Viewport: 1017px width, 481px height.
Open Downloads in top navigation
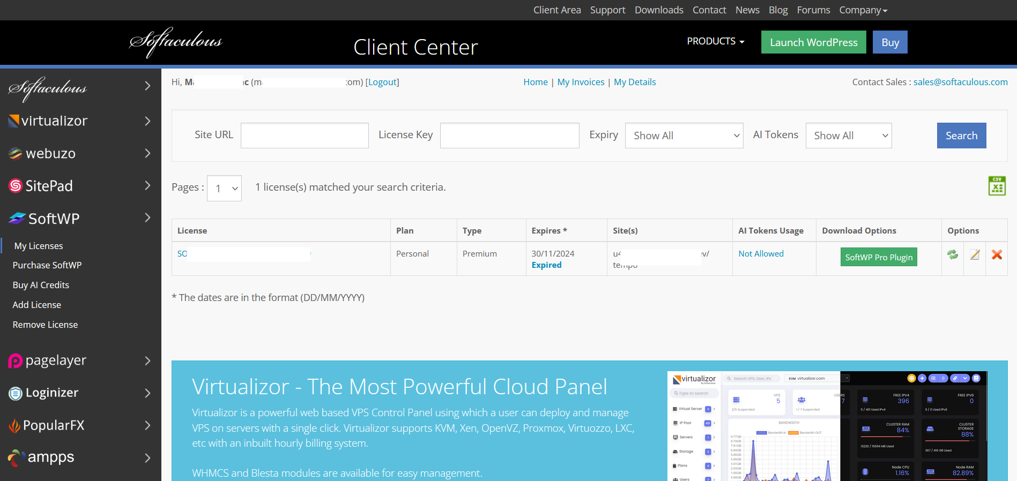point(659,10)
